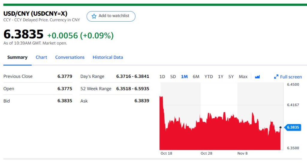
Task: Show the 1Y chart range
Action: point(221,77)
